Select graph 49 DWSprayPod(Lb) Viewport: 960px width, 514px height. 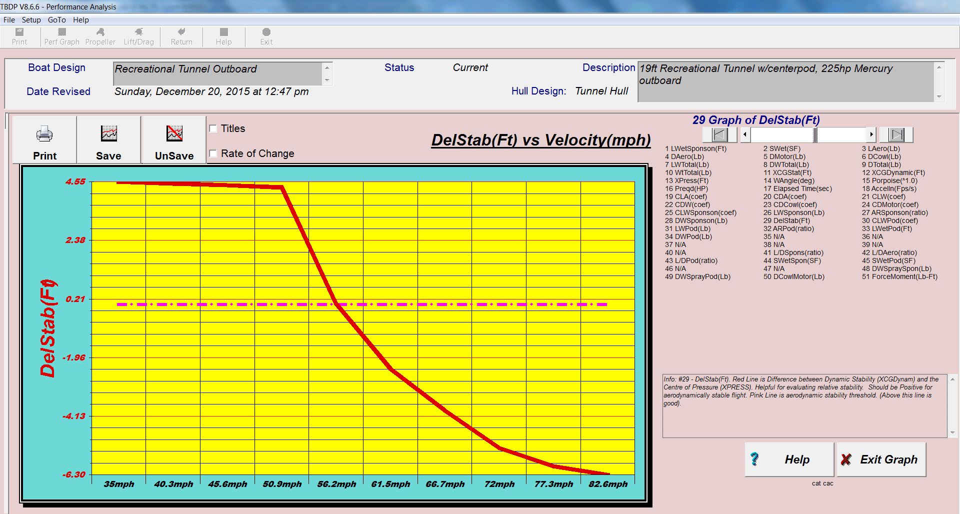[x=697, y=276]
